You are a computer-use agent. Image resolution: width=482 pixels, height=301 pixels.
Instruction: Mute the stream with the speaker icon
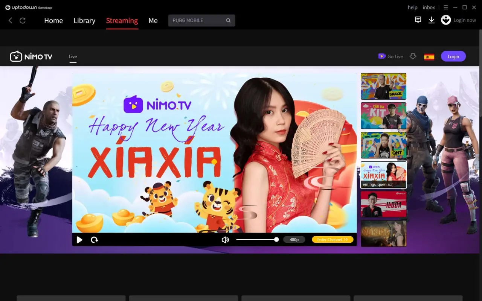click(x=225, y=239)
